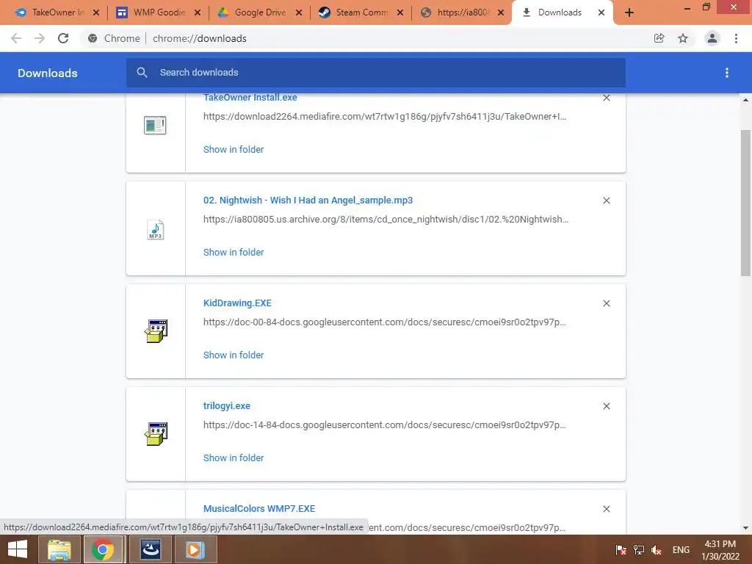752x564 pixels.
Task: Open Chrome's three-dot main menu
Action: [736, 38]
